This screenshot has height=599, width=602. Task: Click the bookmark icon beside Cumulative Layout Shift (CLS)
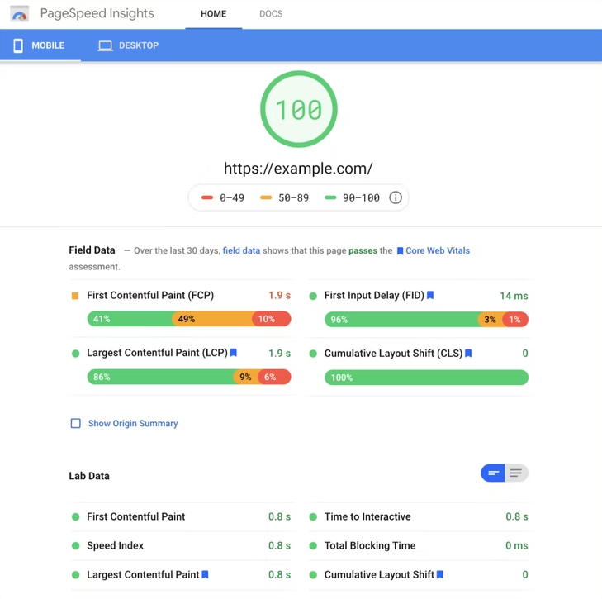click(x=468, y=353)
